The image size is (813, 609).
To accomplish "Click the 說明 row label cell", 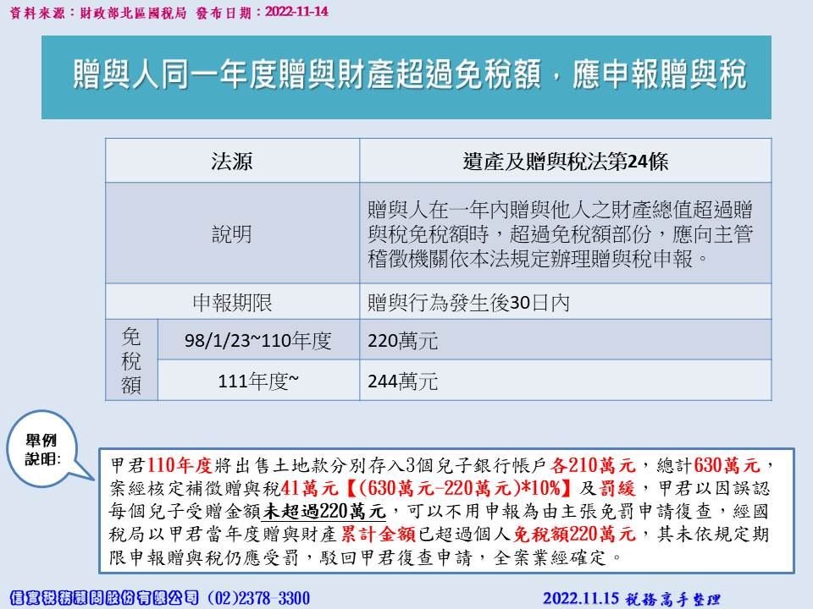I will point(232,233).
